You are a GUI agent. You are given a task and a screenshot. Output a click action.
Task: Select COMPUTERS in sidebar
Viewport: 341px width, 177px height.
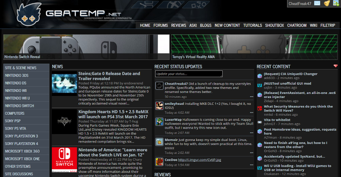26,113
